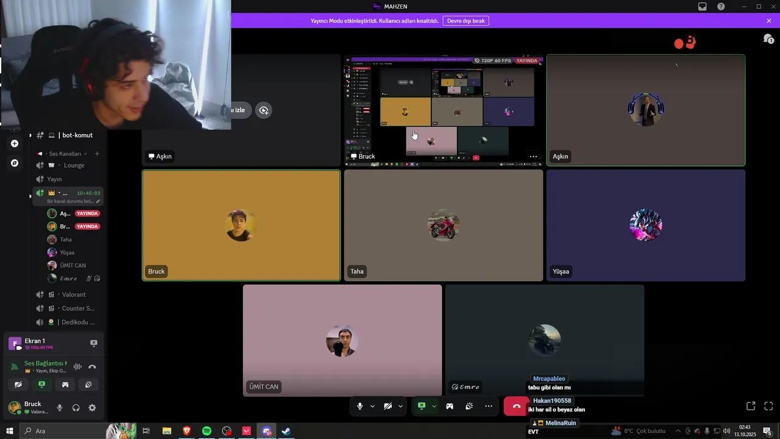Explore servers with the compass icon
This screenshot has width=780, height=439.
[x=15, y=163]
